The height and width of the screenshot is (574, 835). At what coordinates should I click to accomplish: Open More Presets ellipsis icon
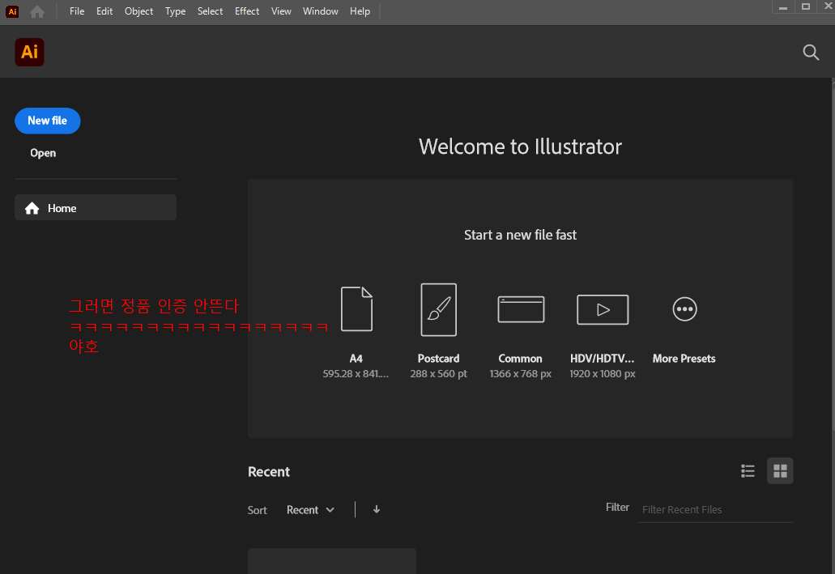coord(684,308)
